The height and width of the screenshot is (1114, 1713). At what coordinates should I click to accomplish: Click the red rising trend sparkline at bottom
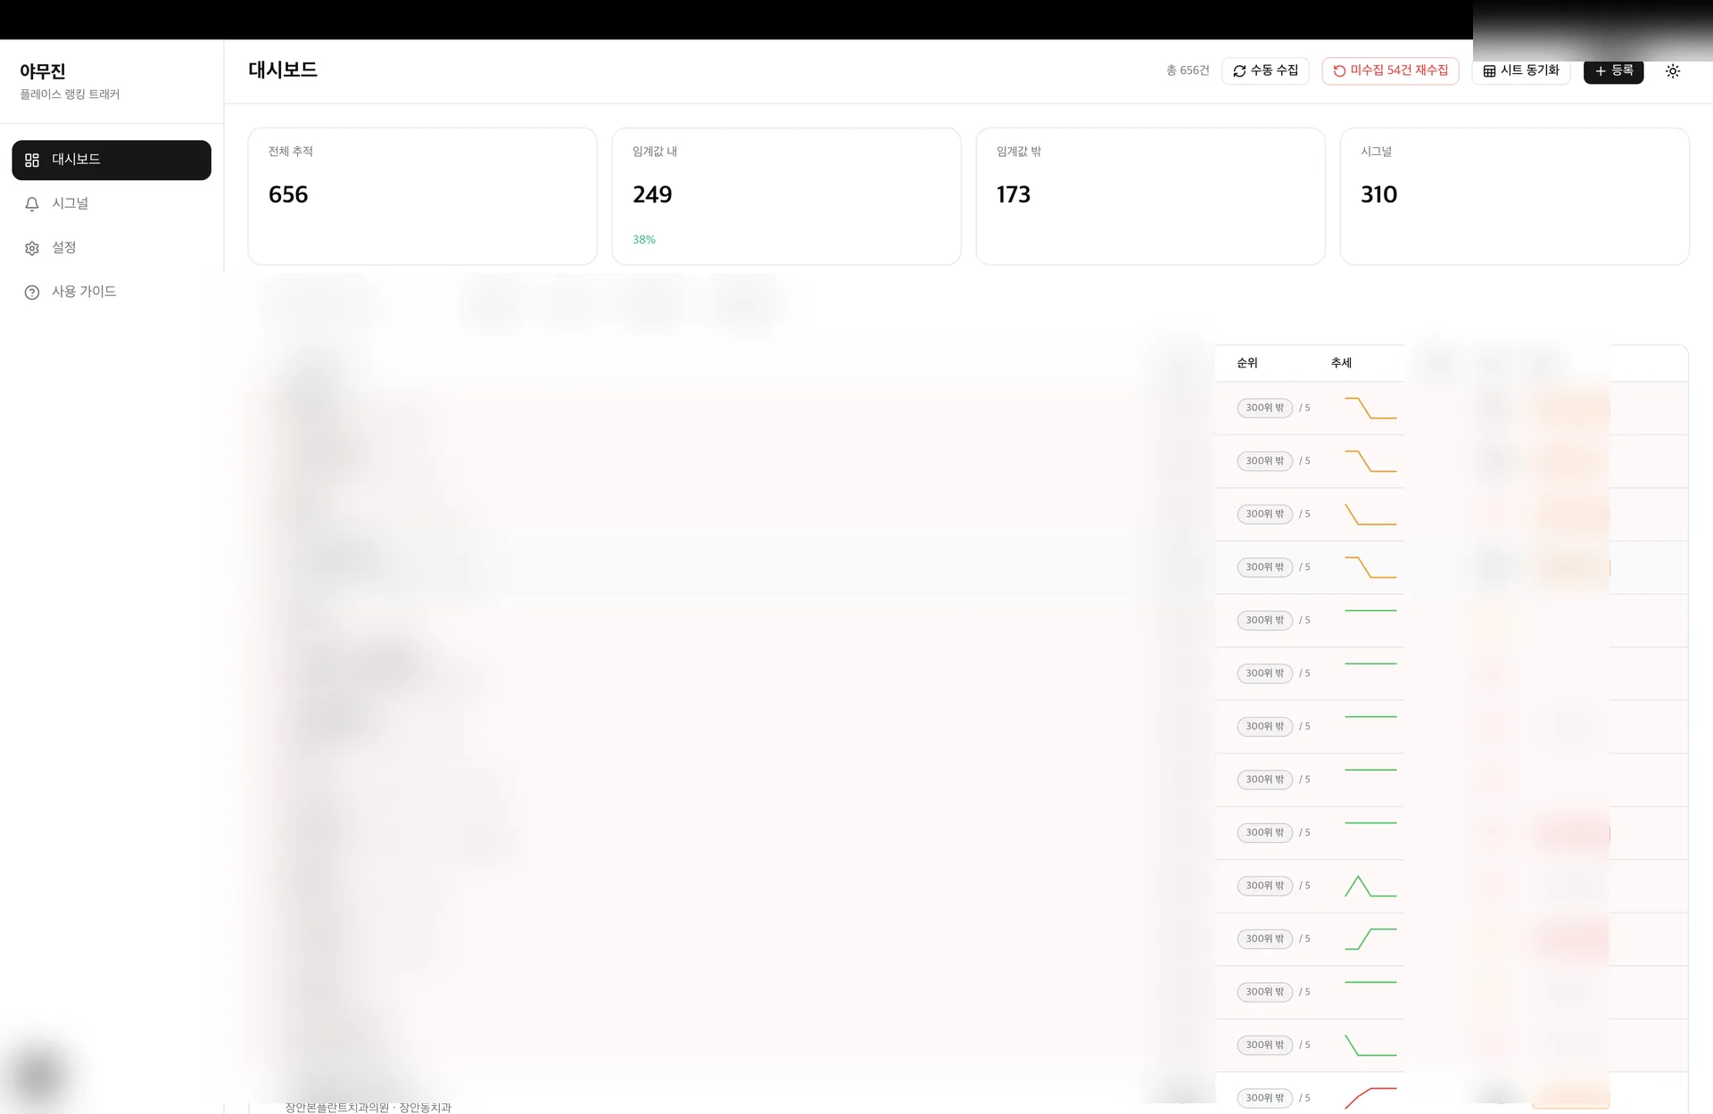pyautogui.click(x=1370, y=1097)
